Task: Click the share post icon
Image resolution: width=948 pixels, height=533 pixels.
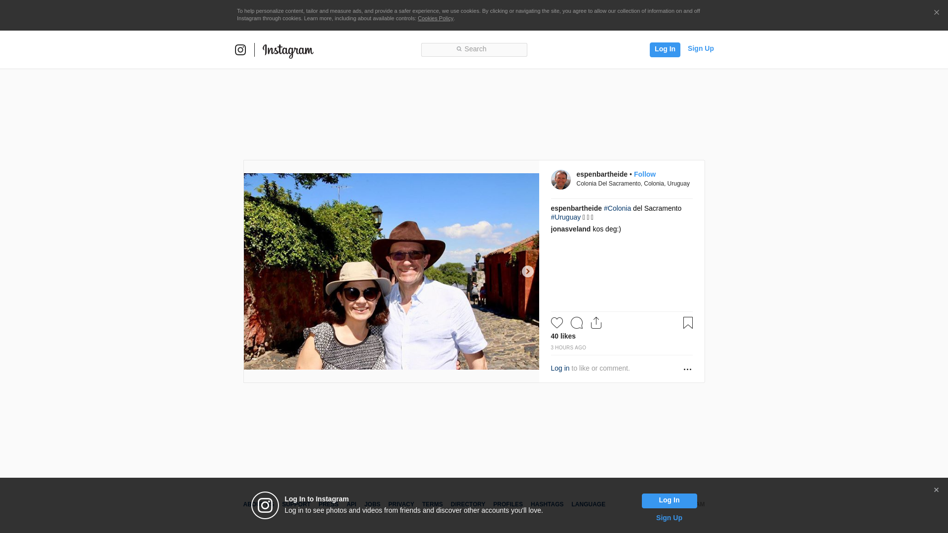Action: tap(596, 323)
